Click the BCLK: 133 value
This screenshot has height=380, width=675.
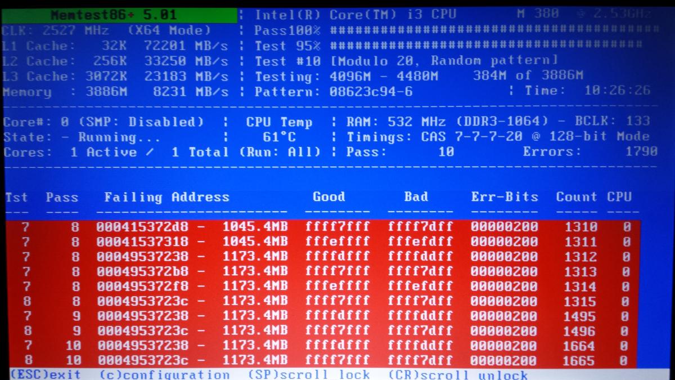point(613,121)
